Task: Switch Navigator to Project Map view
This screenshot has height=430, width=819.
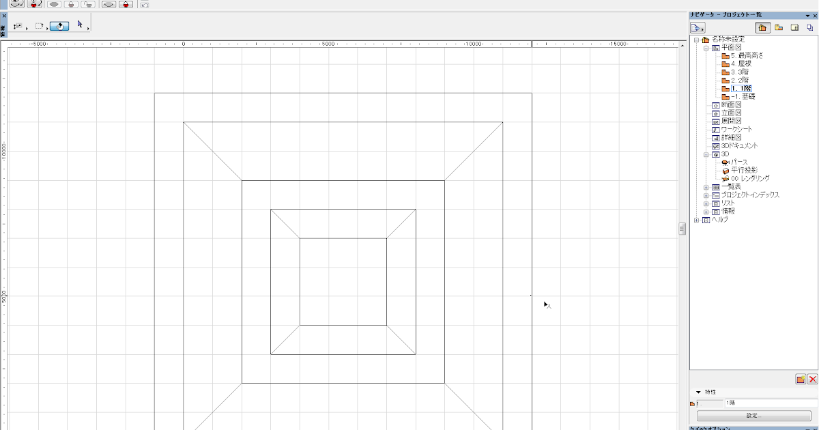Action: coord(763,28)
